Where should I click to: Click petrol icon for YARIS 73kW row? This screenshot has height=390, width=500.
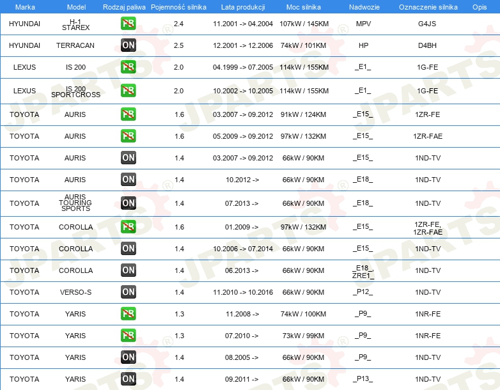click(x=128, y=335)
